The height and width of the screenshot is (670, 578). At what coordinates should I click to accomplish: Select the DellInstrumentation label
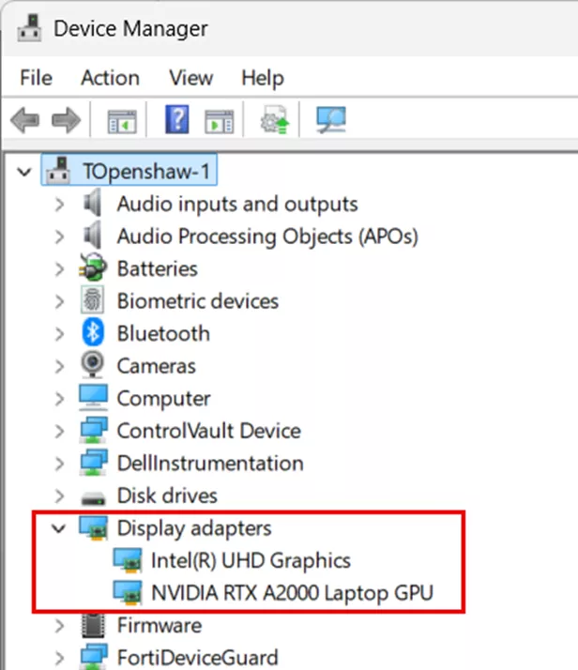coord(210,464)
